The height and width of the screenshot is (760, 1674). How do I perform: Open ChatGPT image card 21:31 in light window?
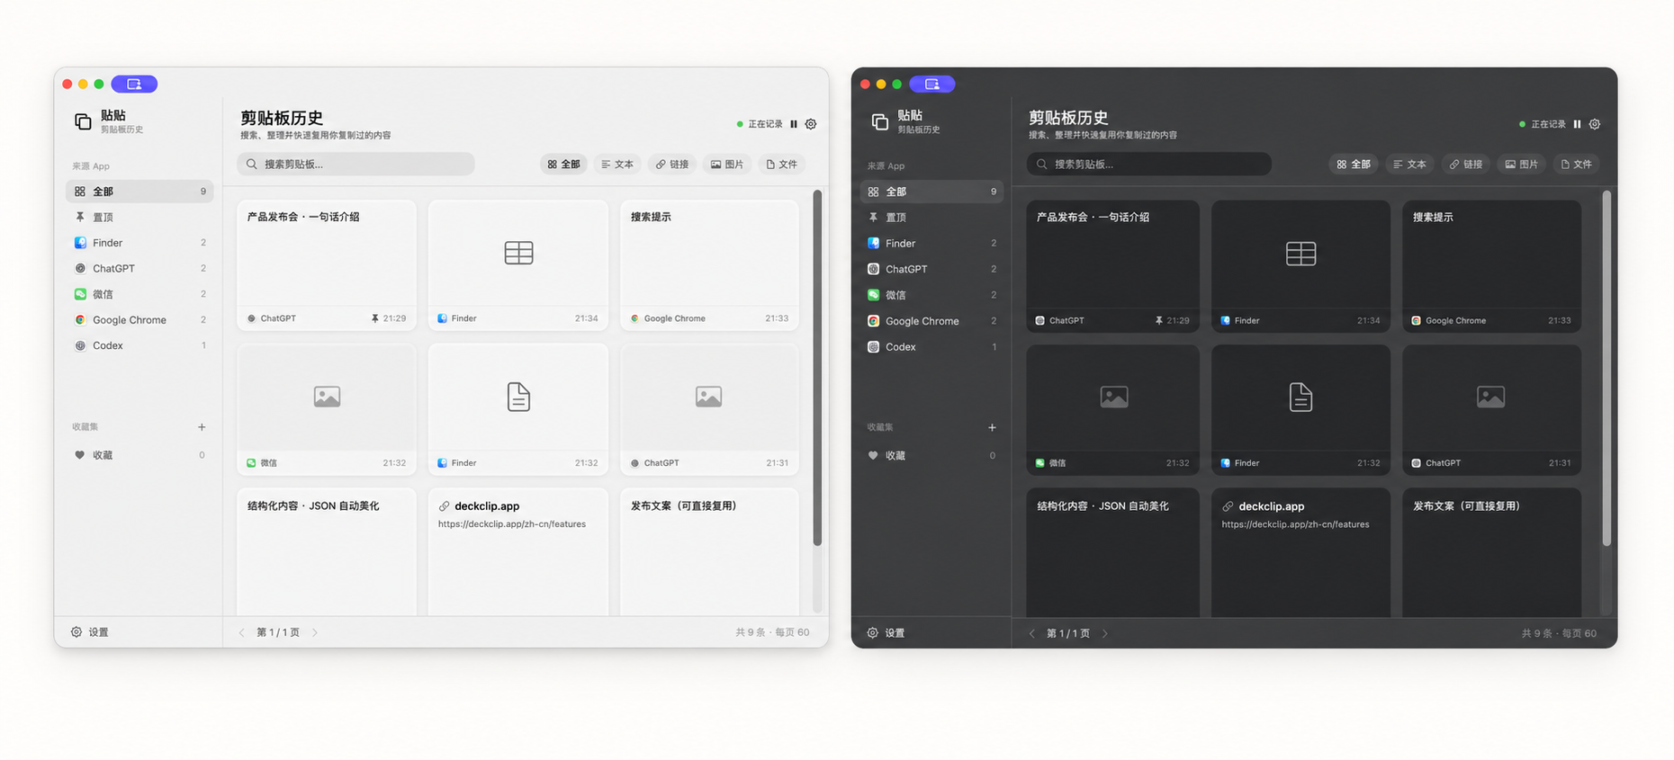[x=709, y=409]
